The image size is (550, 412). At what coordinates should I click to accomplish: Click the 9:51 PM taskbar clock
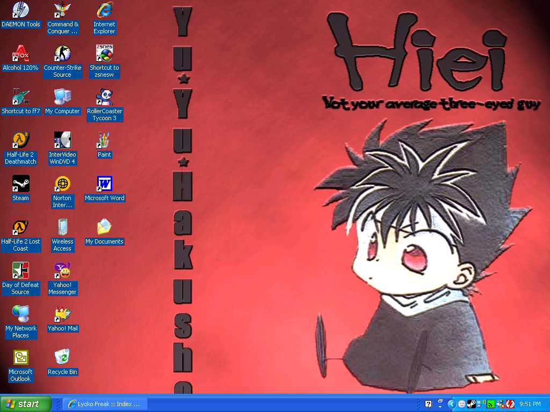tap(530, 404)
